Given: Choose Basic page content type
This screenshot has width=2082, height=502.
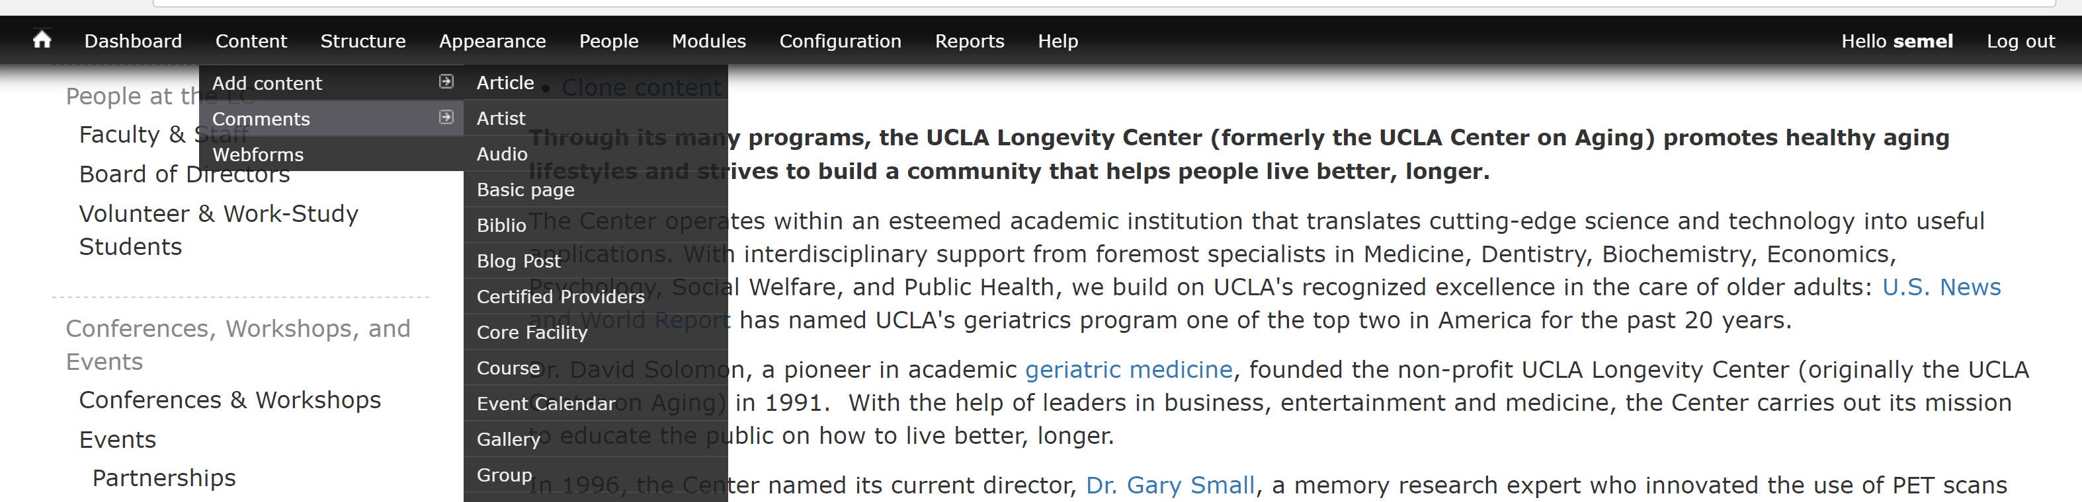Looking at the screenshot, I should [525, 190].
